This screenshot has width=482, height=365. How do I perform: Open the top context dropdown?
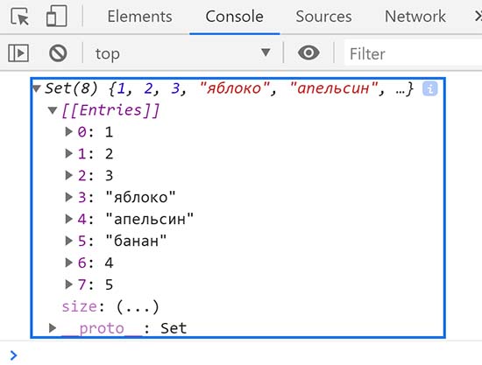pos(182,53)
